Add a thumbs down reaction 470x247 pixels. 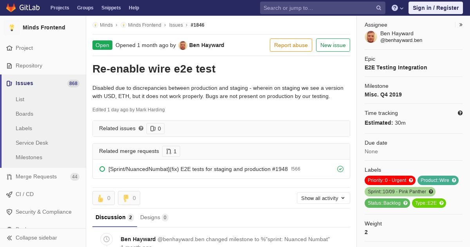[x=129, y=198]
